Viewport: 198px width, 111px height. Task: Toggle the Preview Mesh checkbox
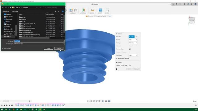130,49
